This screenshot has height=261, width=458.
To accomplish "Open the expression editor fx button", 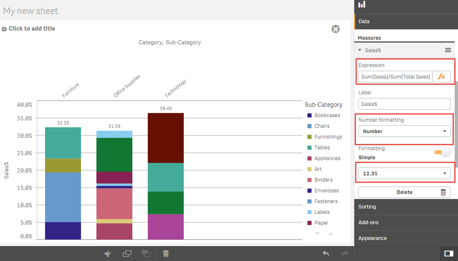I will pos(441,77).
